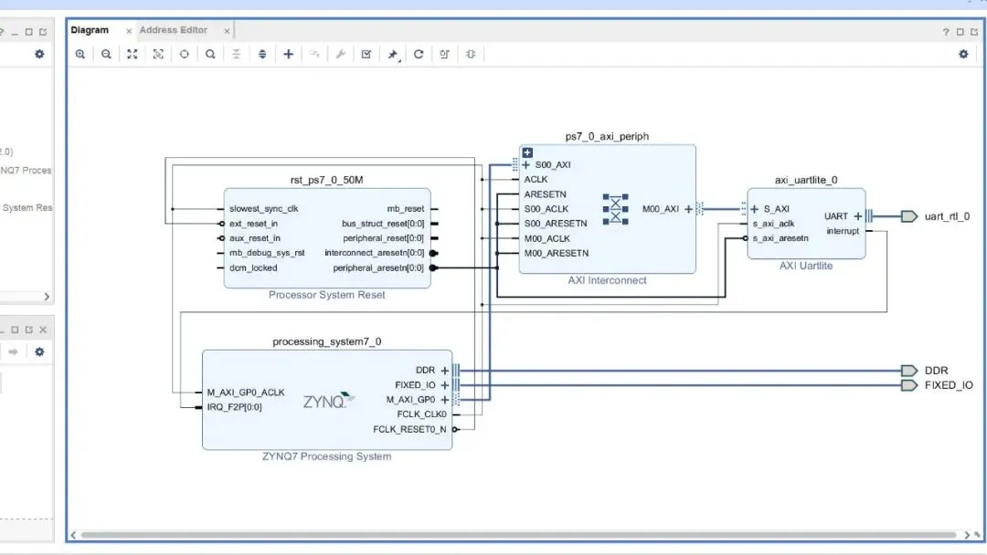Select the processing_system7_0 block title
This screenshot has height=555, width=987.
tap(326, 341)
